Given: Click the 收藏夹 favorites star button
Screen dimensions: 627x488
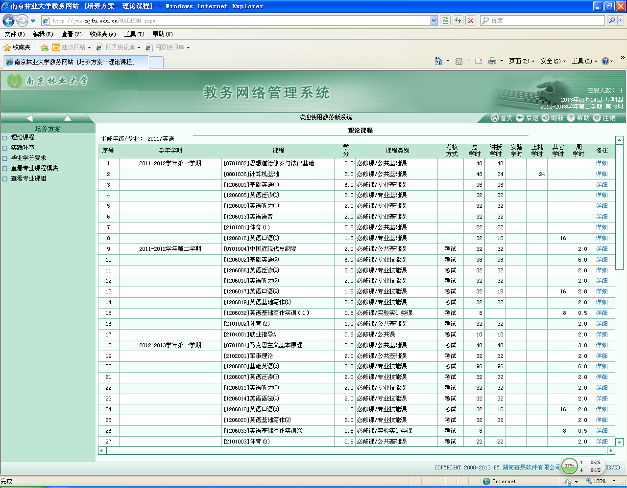Looking at the screenshot, I should 17,47.
